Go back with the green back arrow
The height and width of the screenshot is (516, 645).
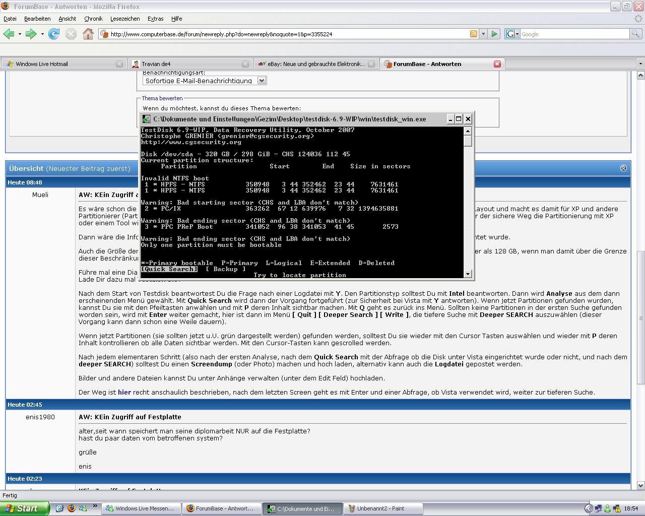pos(9,34)
